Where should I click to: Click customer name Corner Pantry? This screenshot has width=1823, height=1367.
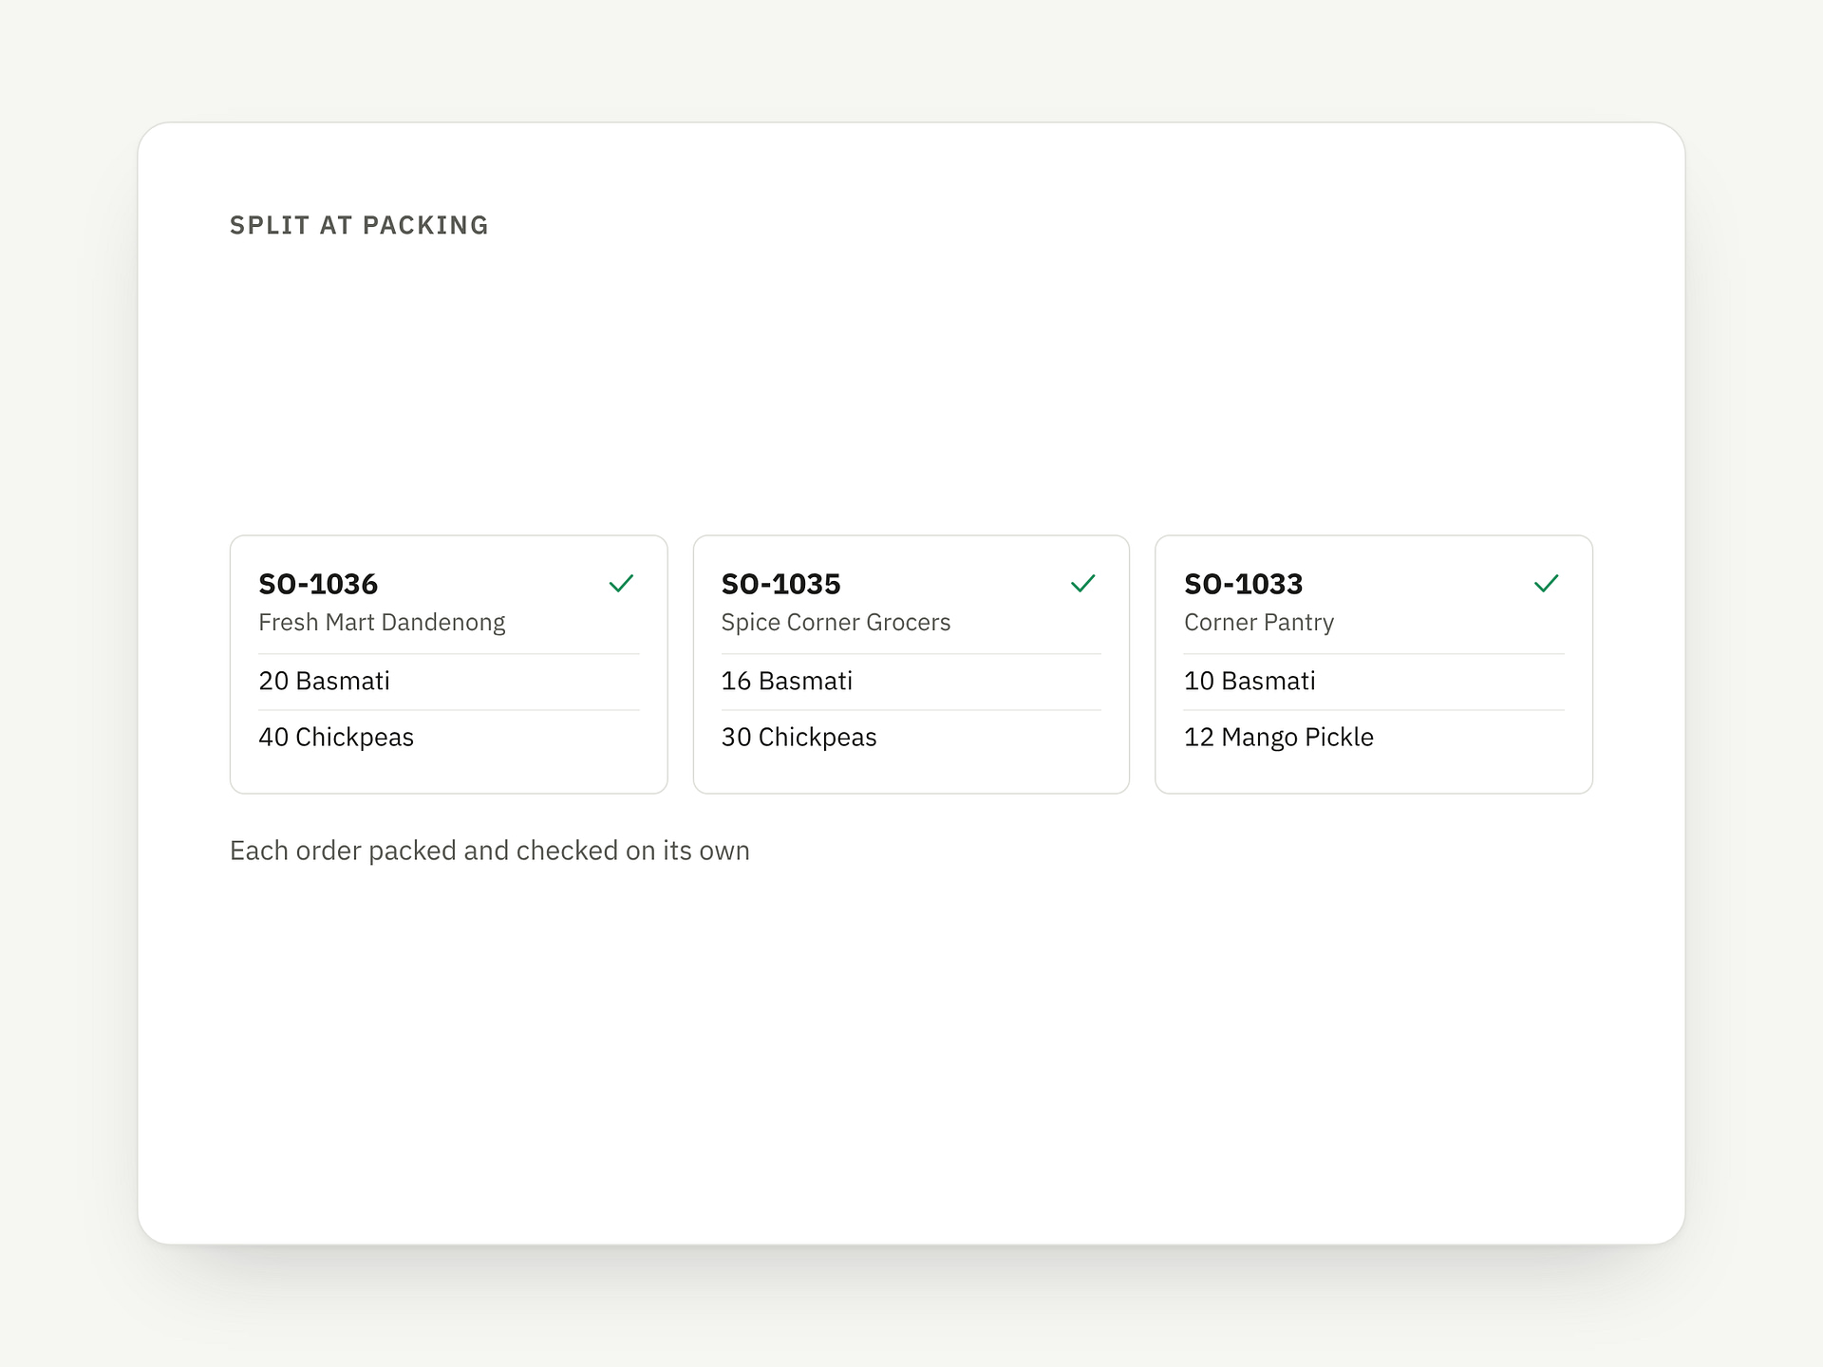tap(1259, 623)
